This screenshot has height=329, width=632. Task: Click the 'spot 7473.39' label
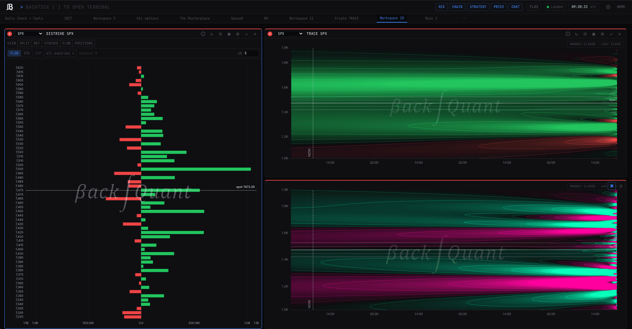pyautogui.click(x=245, y=187)
